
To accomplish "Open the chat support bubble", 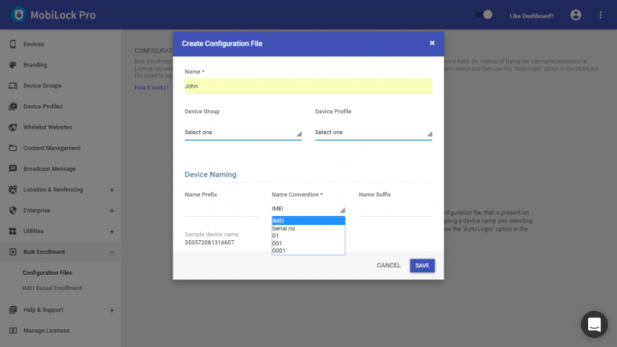I will point(595,325).
